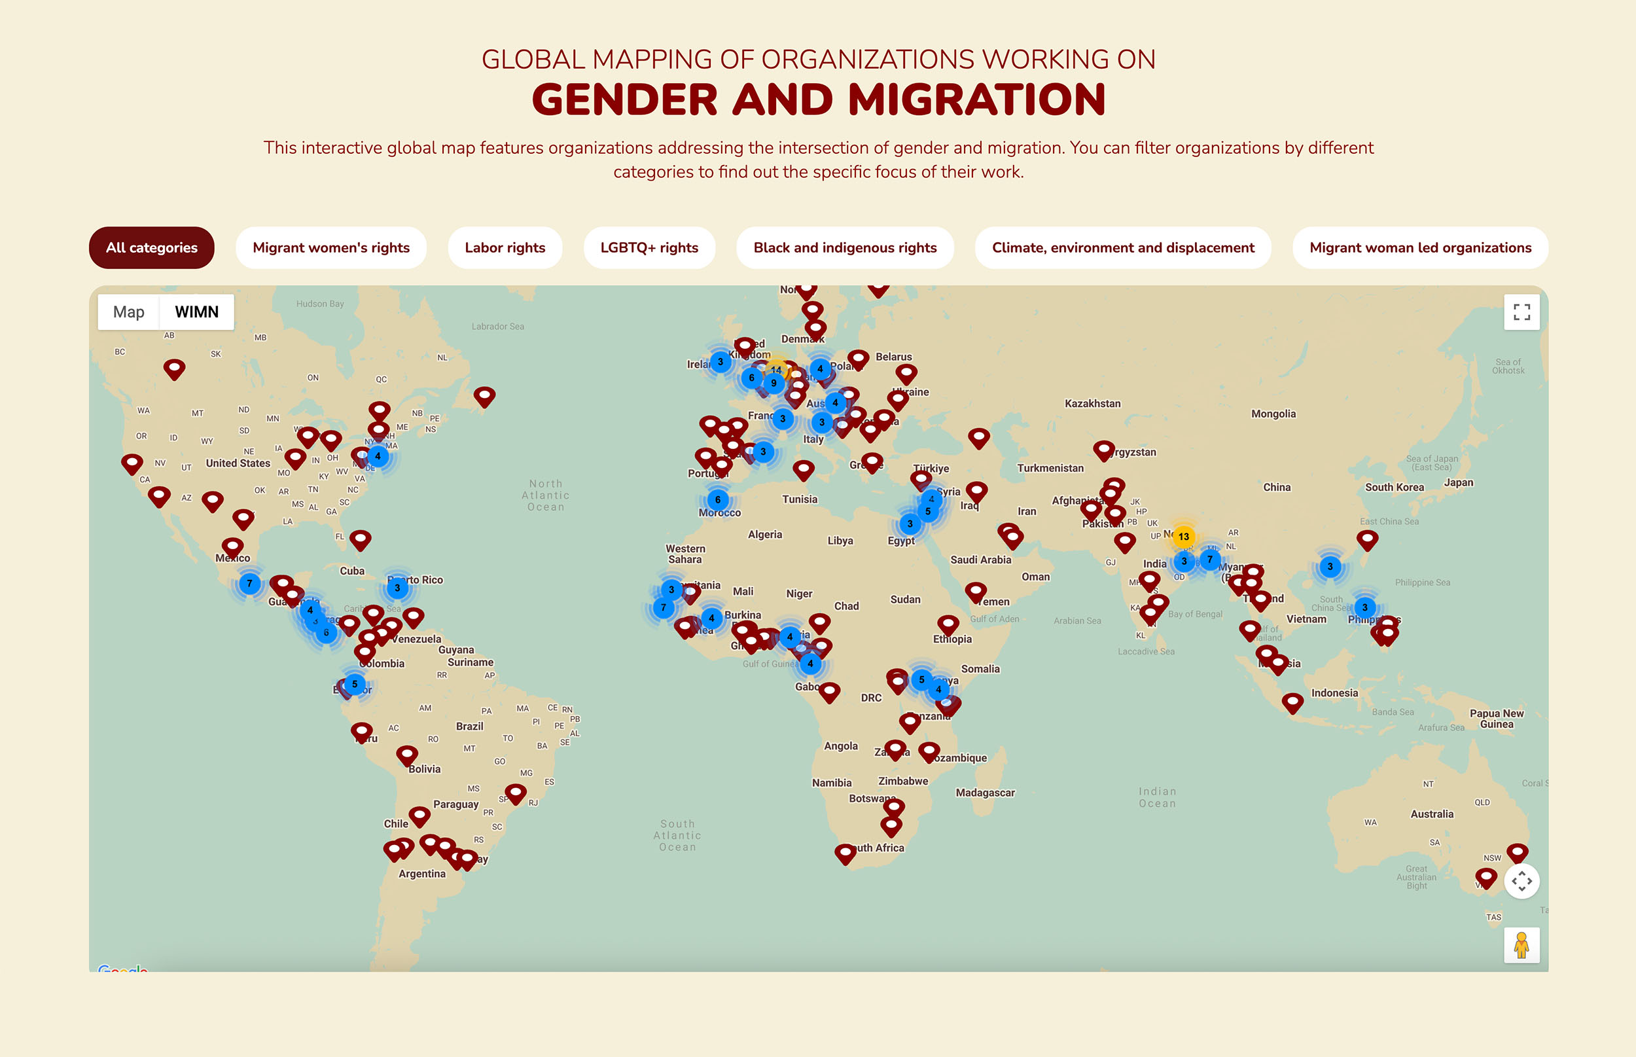Filter by Climate, environment and displacement

pos(1123,248)
